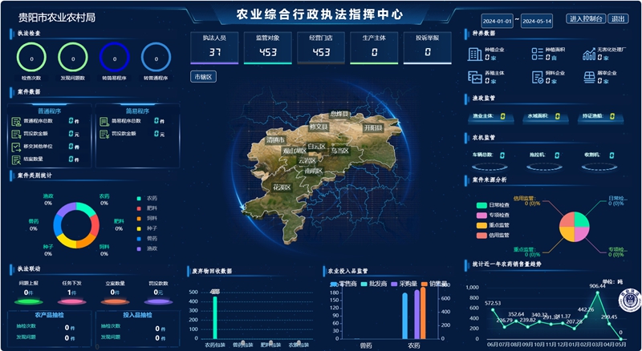The height and width of the screenshot is (351, 642).
Task: Click the 退出 button
Action: (618, 18)
